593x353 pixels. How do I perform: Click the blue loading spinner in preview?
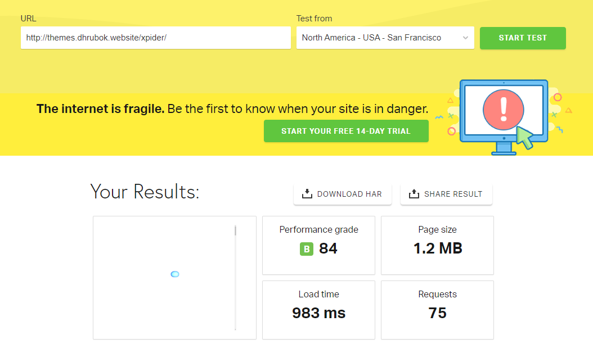tap(175, 274)
